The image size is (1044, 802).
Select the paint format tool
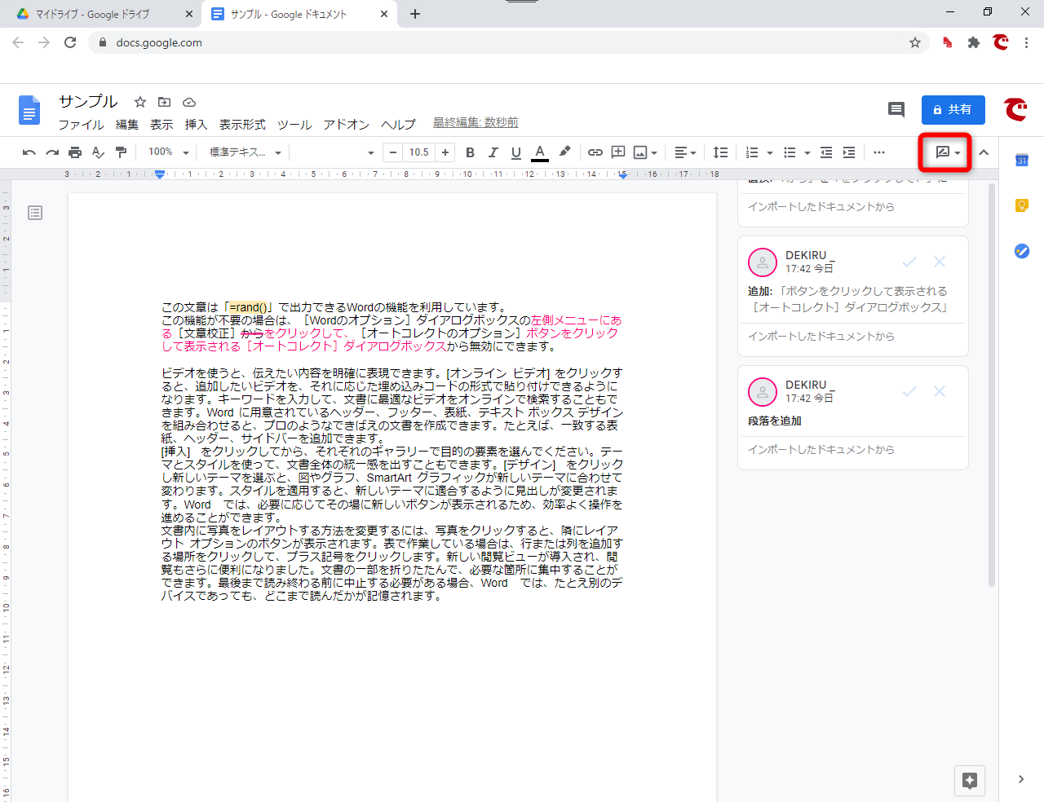[122, 152]
